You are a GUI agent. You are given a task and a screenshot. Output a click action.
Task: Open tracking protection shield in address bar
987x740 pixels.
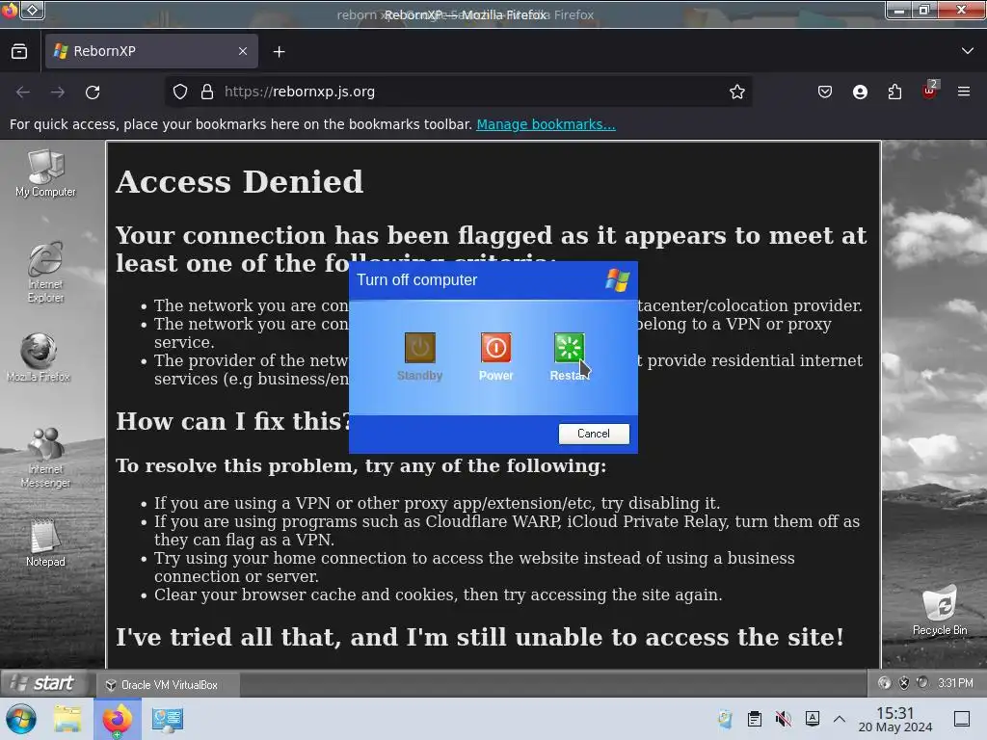[180, 92]
